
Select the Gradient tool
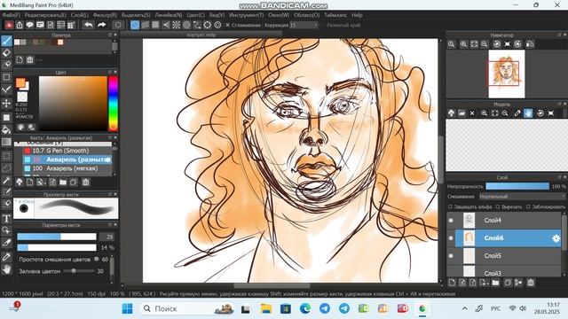pos(6,142)
